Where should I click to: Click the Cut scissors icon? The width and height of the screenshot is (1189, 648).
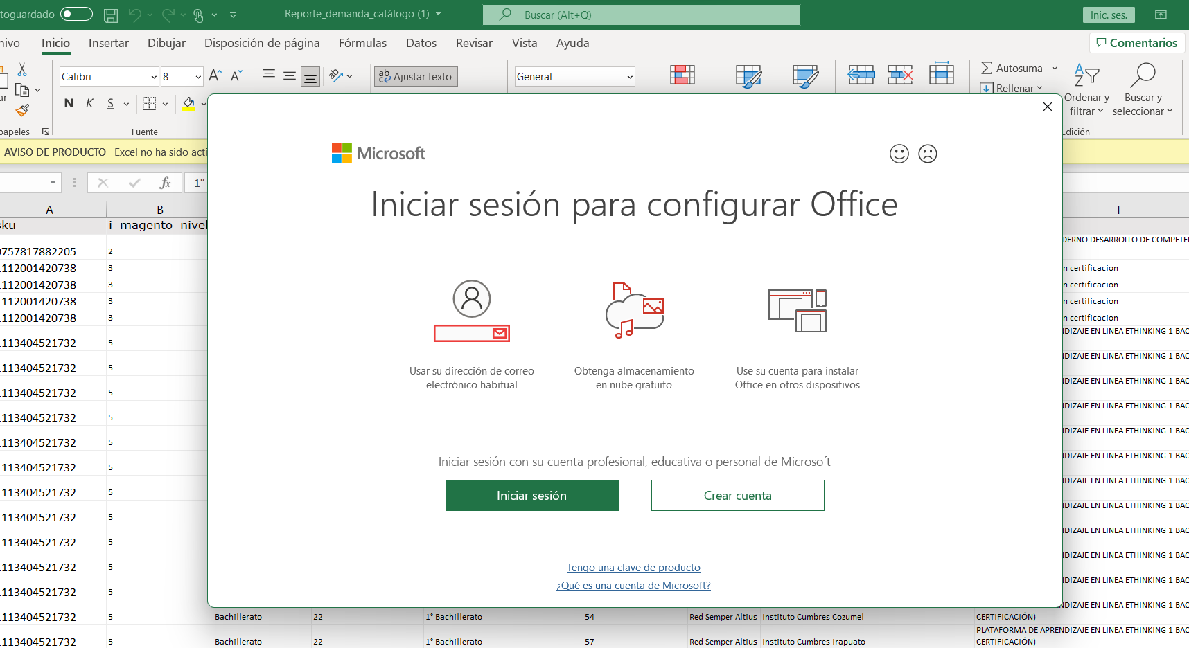point(22,70)
